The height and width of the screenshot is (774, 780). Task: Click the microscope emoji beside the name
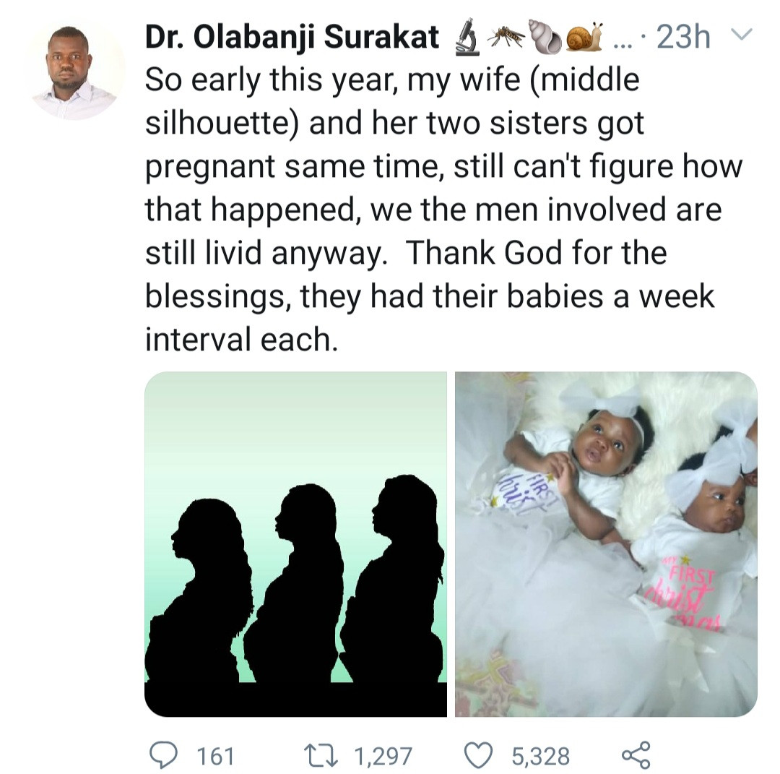(467, 38)
